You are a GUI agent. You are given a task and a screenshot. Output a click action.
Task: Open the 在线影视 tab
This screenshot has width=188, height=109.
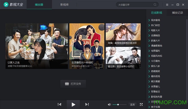point(157,12)
